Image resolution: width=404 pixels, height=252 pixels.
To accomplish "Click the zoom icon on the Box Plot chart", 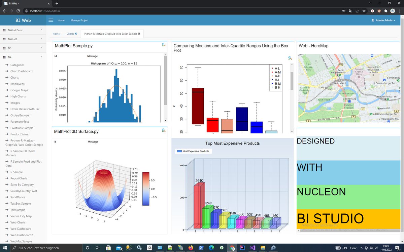I will pos(290,58).
